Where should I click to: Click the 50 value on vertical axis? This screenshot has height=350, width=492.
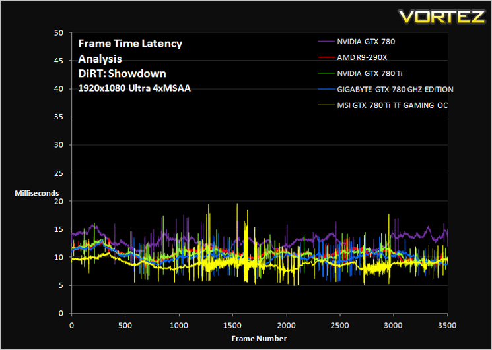(59, 33)
